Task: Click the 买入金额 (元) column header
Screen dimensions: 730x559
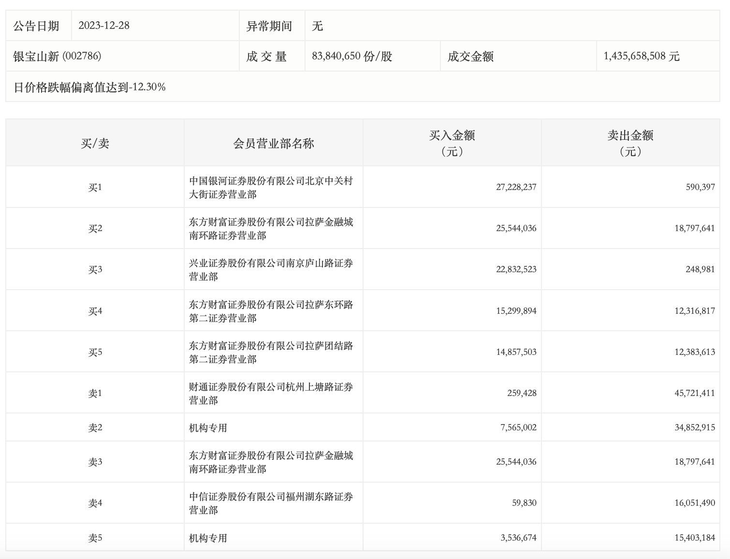Action: pyautogui.click(x=452, y=143)
